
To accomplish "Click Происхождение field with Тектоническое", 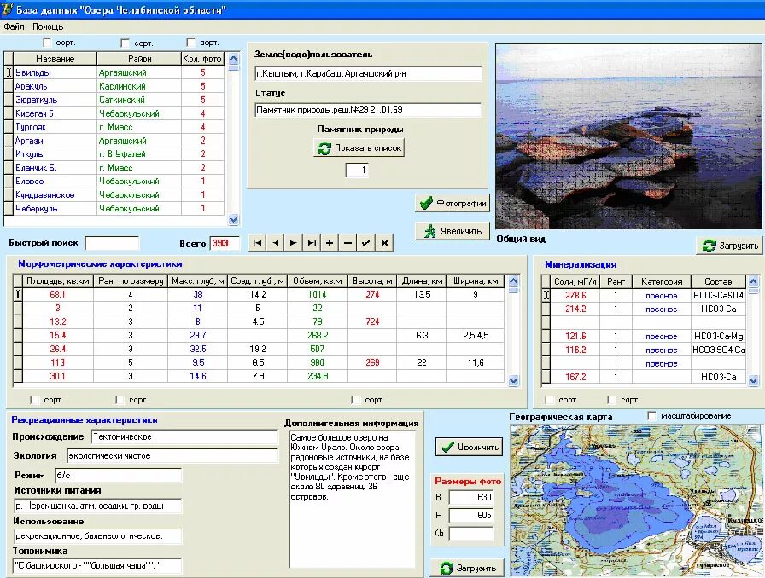I will tap(185, 436).
